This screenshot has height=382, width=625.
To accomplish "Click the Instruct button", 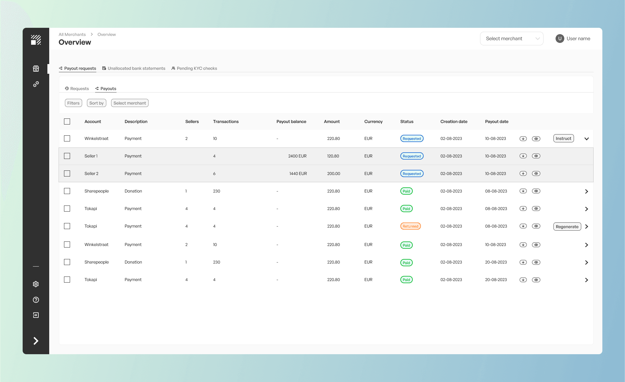I will click(x=563, y=138).
